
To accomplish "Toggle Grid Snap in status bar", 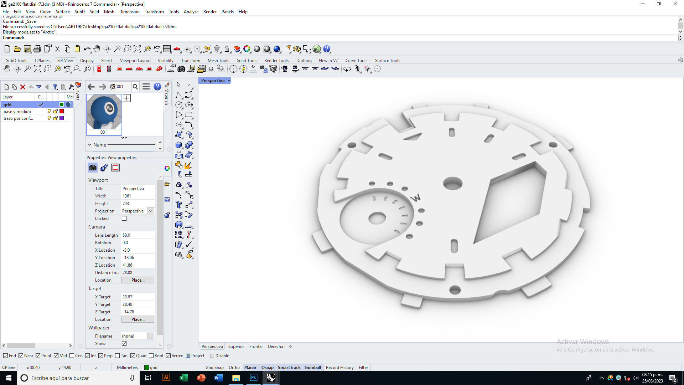I will pos(214,367).
